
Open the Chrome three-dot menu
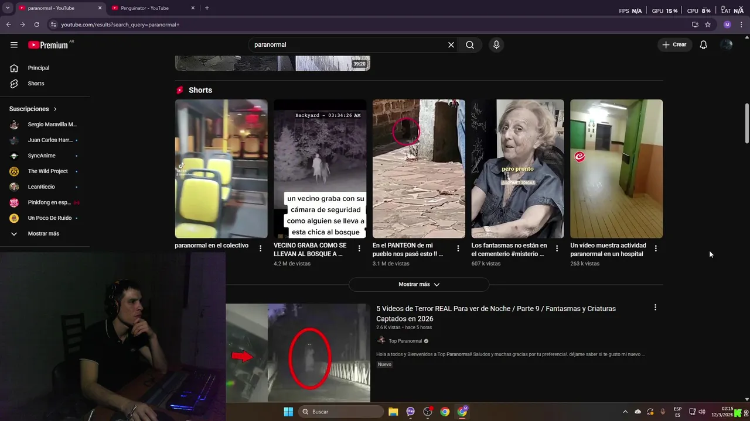pos(742,25)
